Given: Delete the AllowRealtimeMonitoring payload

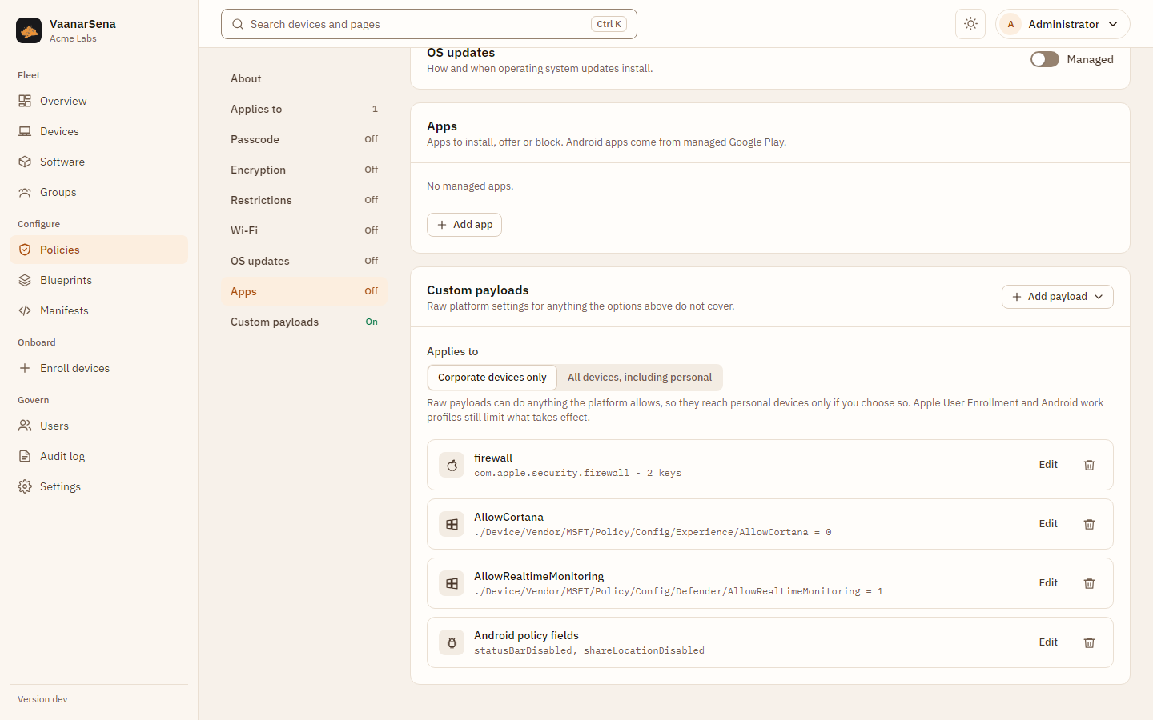Looking at the screenshot, I should (1089, 583).
